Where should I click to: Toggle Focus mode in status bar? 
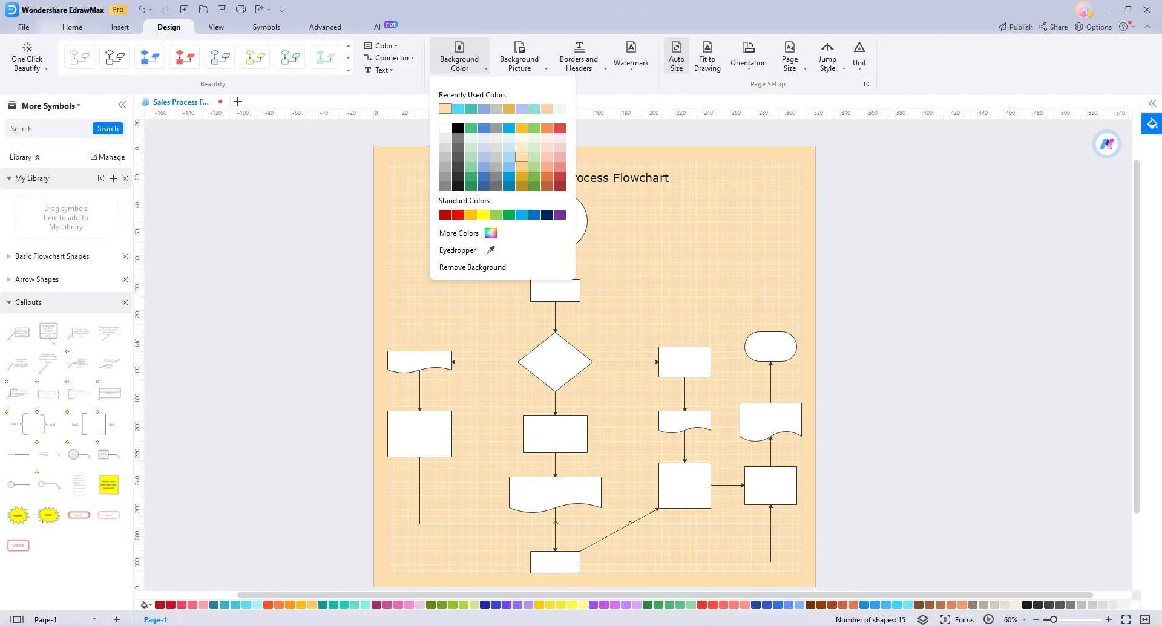(957, 619)
